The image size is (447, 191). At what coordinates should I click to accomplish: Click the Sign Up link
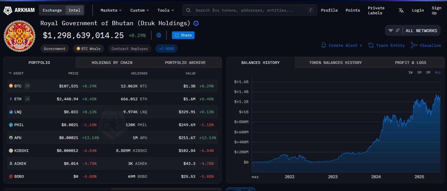(436, 10)
